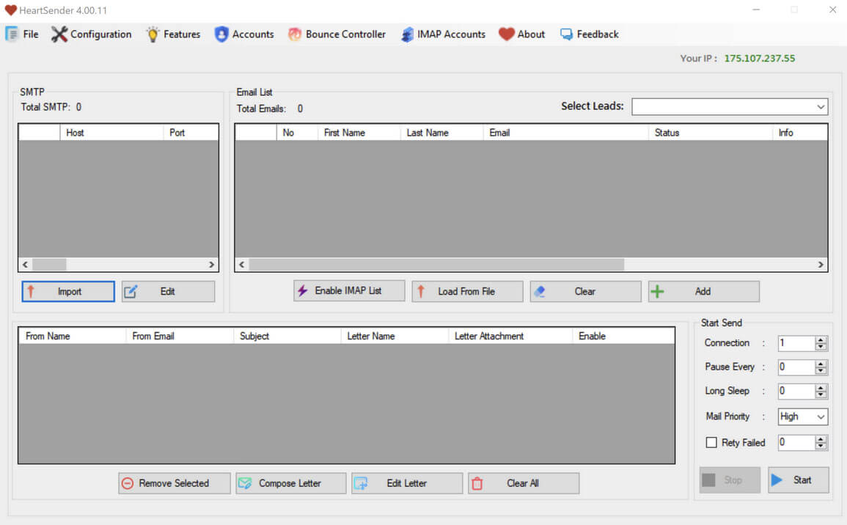847x525 pixels.
Task: Click the No column header
Action: [297, 132]
